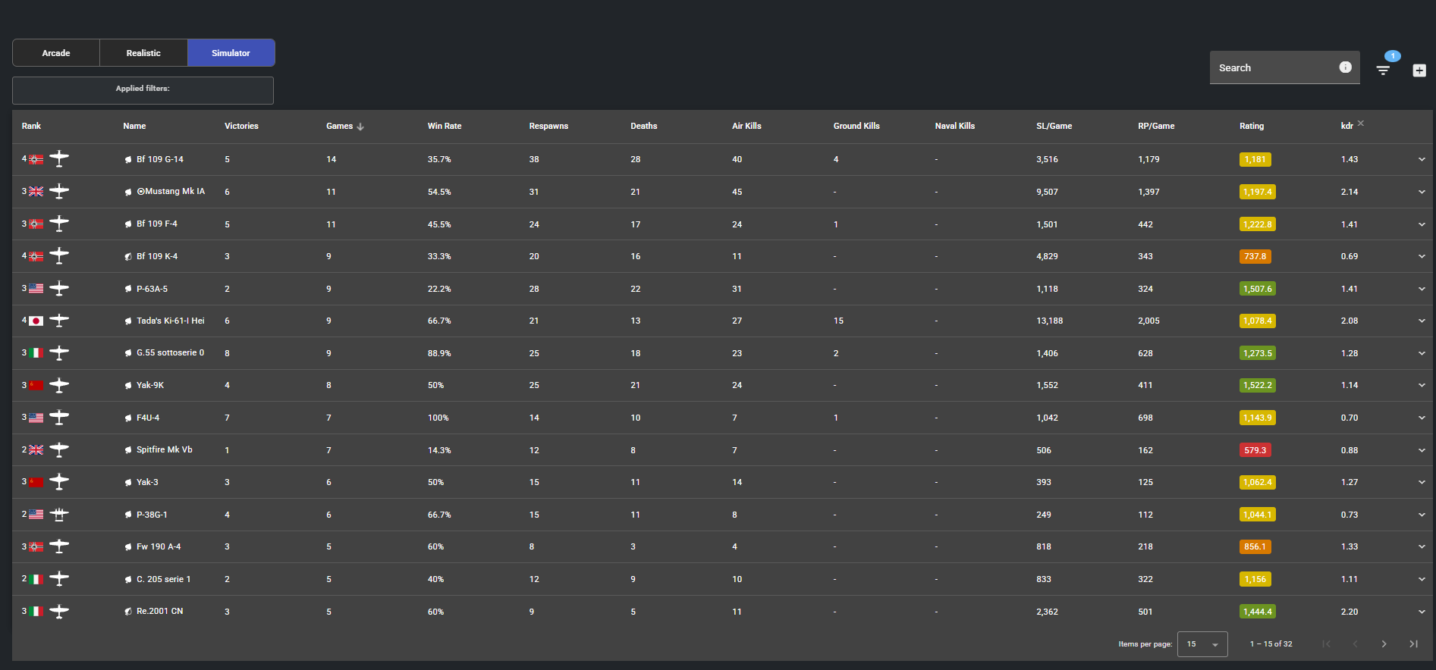The width and height of the screenshot is (1436, 670).
Task: Click the search info icon
Action: [x=1346, y=67]
